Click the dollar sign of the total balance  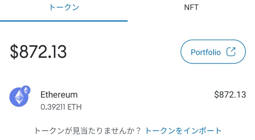coord(14,52)
